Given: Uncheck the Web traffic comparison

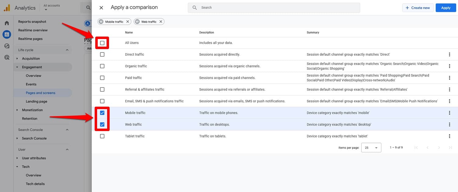Looking at the screenshot, I should point(102,124).
